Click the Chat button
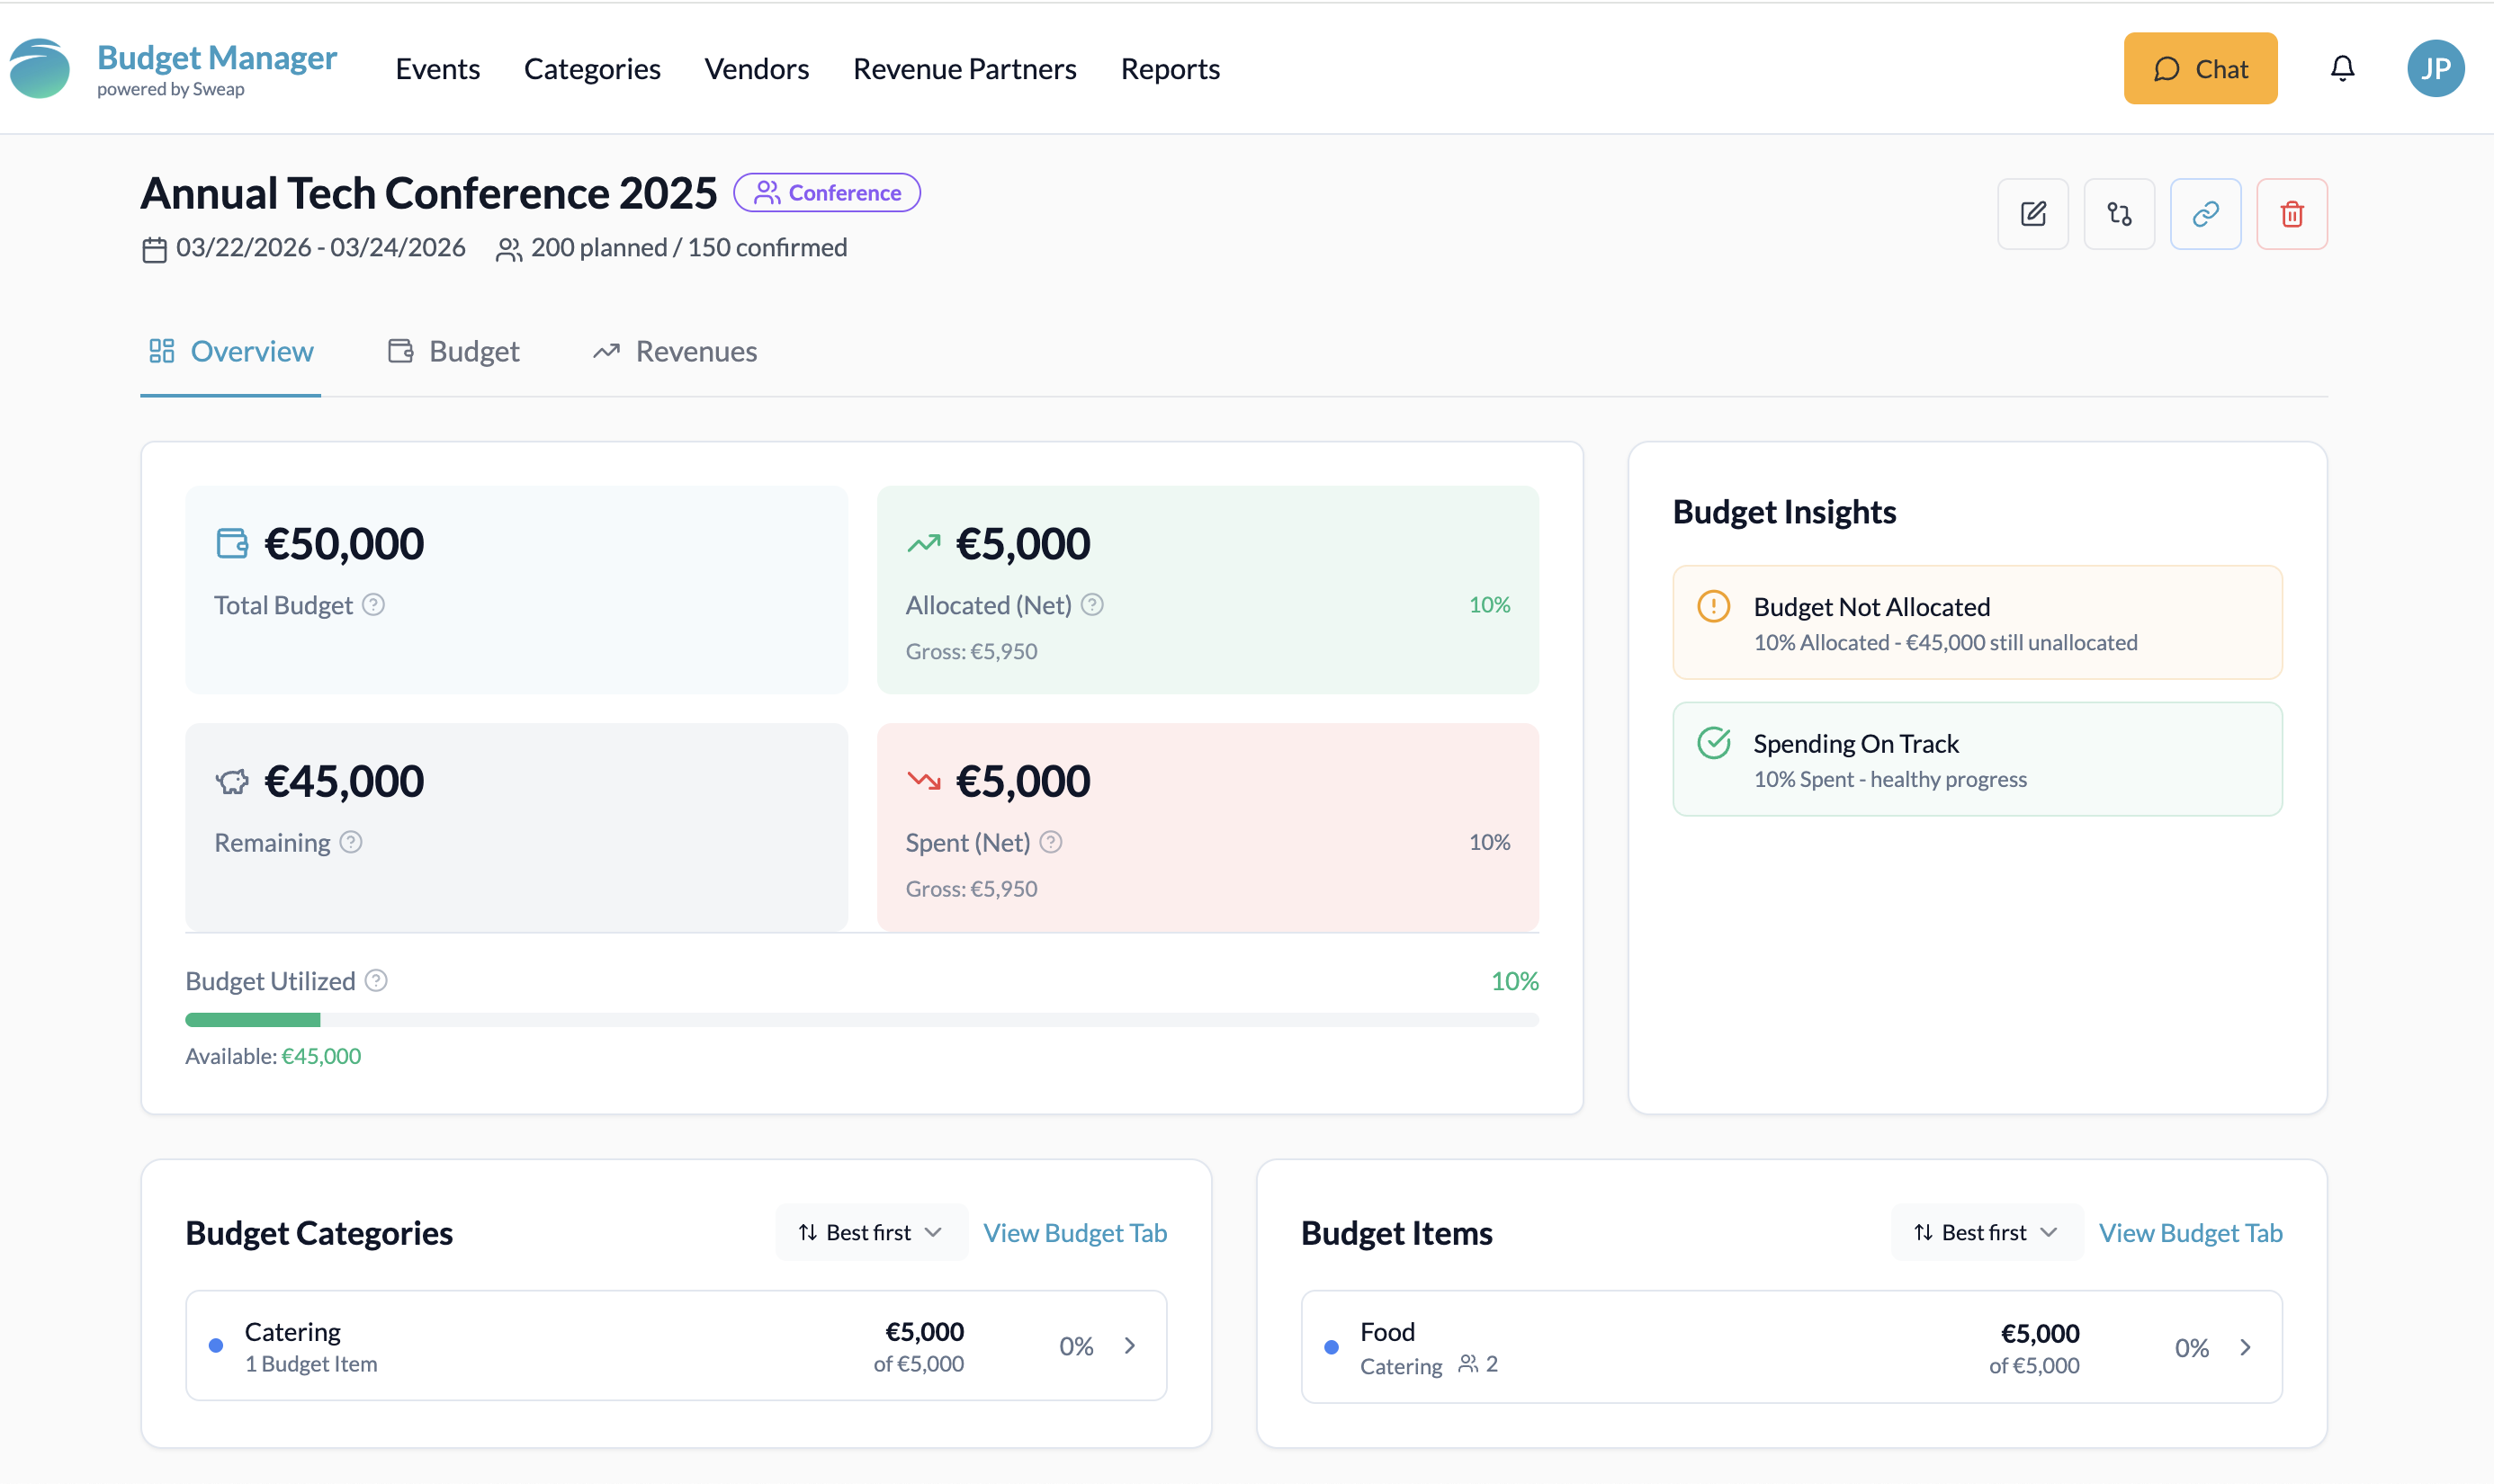Image resolution: width=2494 pixels, height=1484 pixels. tap(2200, 68)
